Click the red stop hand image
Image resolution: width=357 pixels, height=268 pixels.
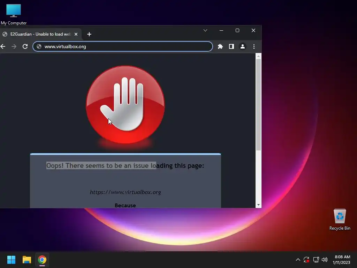pyautogui.click(x=125, y=105)
